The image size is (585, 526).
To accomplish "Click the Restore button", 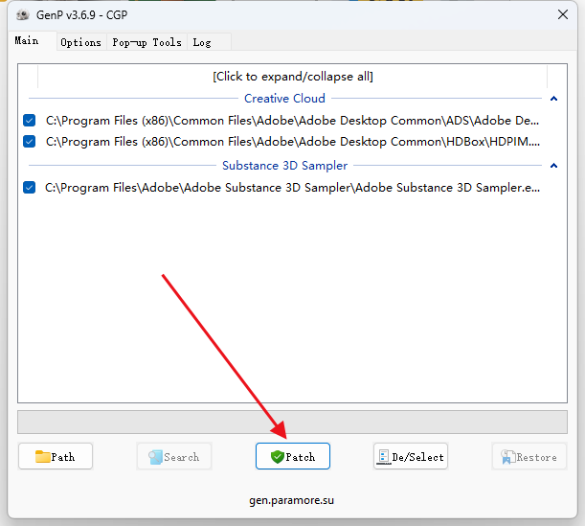I will (529, 456).
